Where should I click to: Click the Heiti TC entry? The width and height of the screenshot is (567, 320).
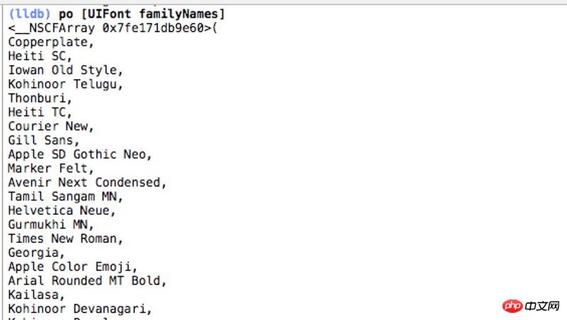click(40, 112)
